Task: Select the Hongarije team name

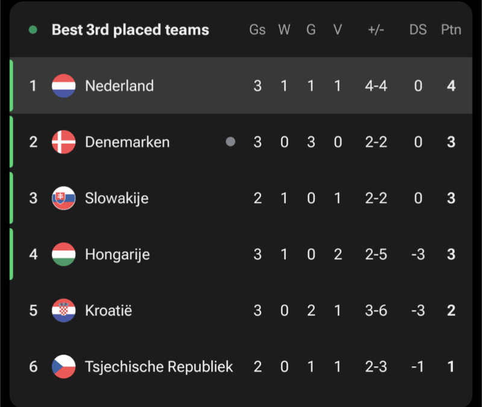Action: pyautogui.click(x=117, y=254)
